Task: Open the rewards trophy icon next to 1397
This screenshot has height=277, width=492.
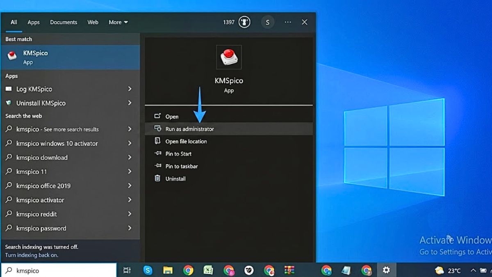Action: point(244,22)
